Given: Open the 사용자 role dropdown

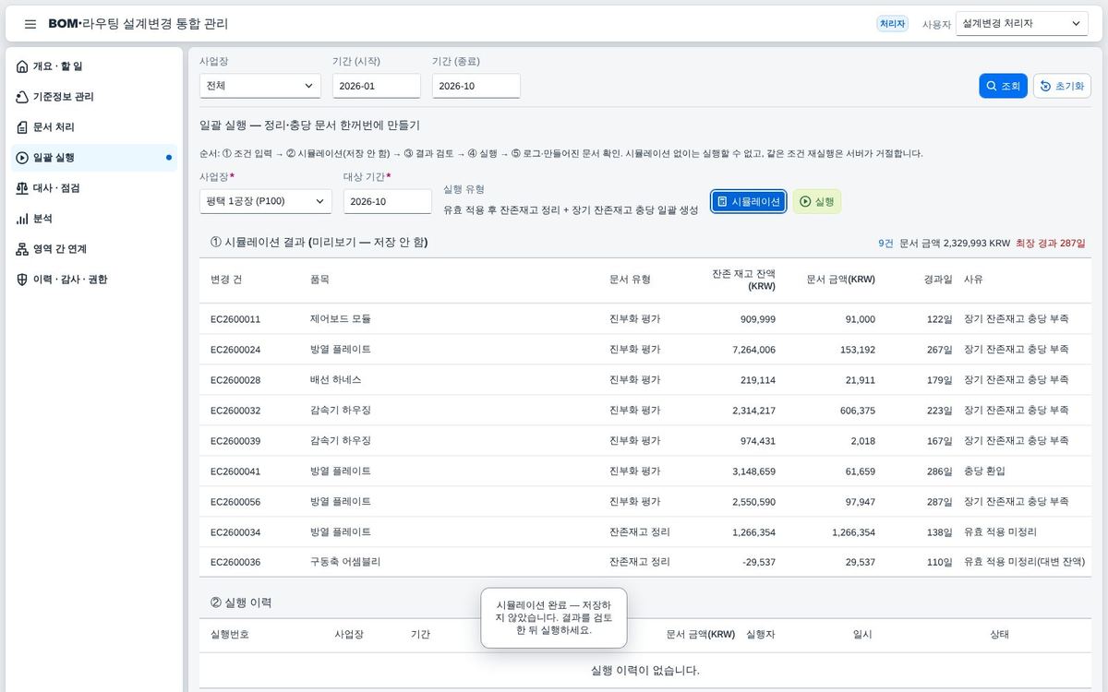Looking at the screenshot, I should click(1022, 24).
